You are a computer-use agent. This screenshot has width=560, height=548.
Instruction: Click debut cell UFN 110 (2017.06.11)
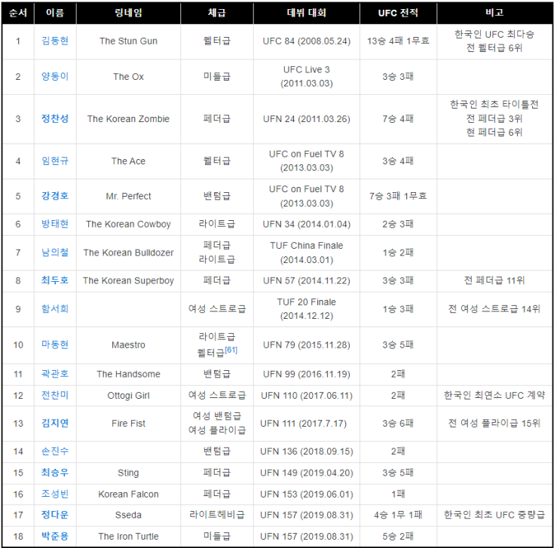307,396
